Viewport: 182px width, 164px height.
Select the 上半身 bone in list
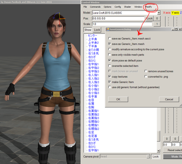point(92,39)
